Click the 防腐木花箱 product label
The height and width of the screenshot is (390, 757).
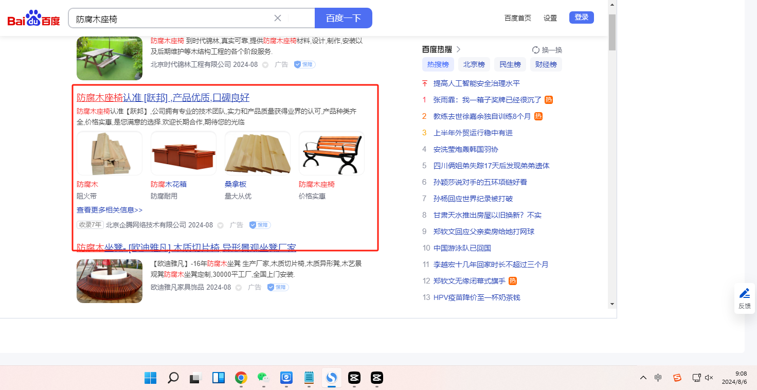click(169, 184)
